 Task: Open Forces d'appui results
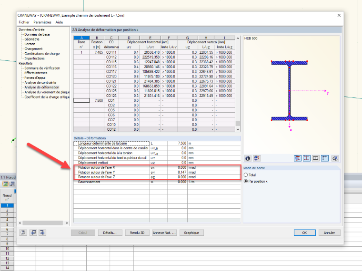click(x=35, y=78)
